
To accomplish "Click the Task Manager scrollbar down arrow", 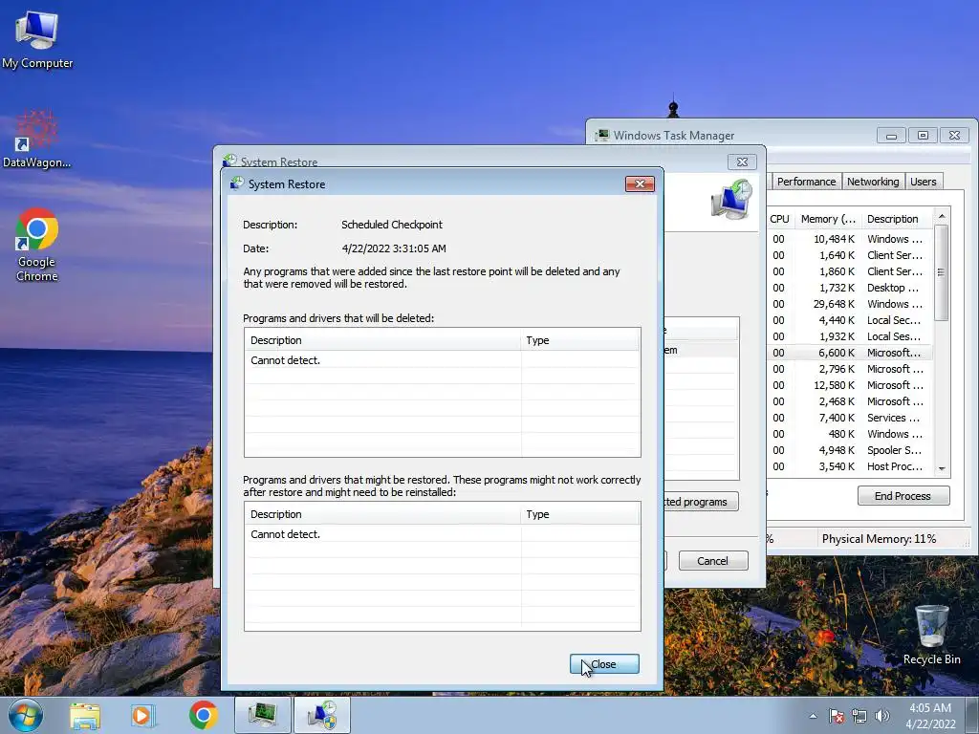I will (x=942, y=468).
